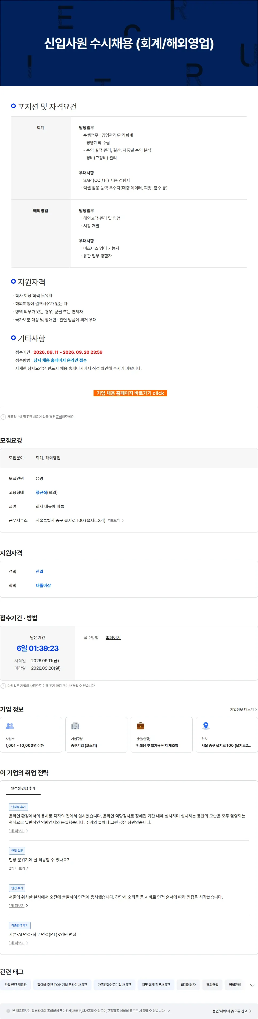Open the 홈페이지 application method link
This screenshot has width=258, height=1019.
click(113, 637)
